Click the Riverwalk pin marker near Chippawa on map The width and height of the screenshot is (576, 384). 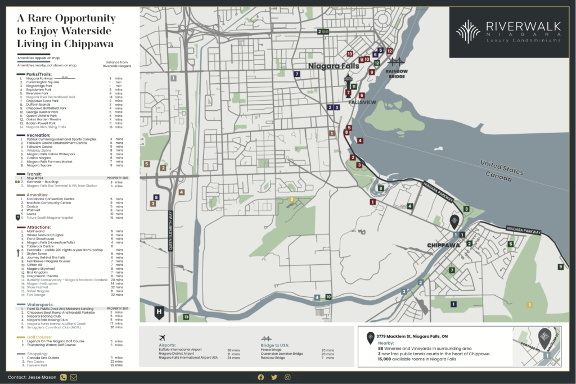click(454, 221)
